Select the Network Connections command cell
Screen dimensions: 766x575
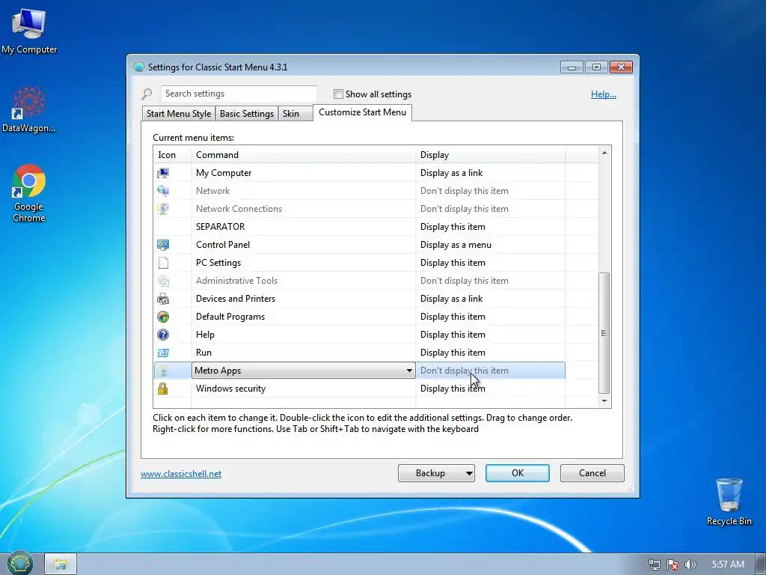point(304,209)
